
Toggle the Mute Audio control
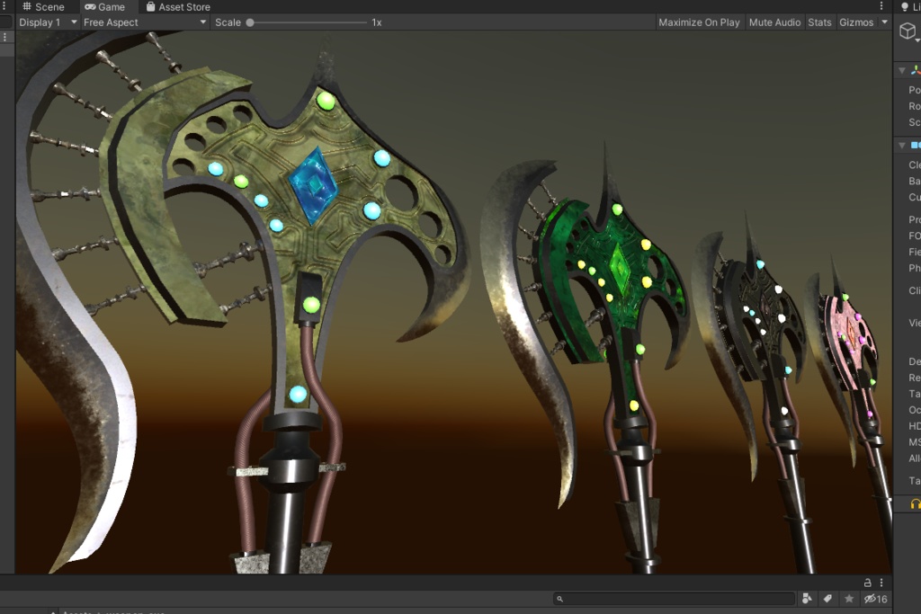pos(773,22)
